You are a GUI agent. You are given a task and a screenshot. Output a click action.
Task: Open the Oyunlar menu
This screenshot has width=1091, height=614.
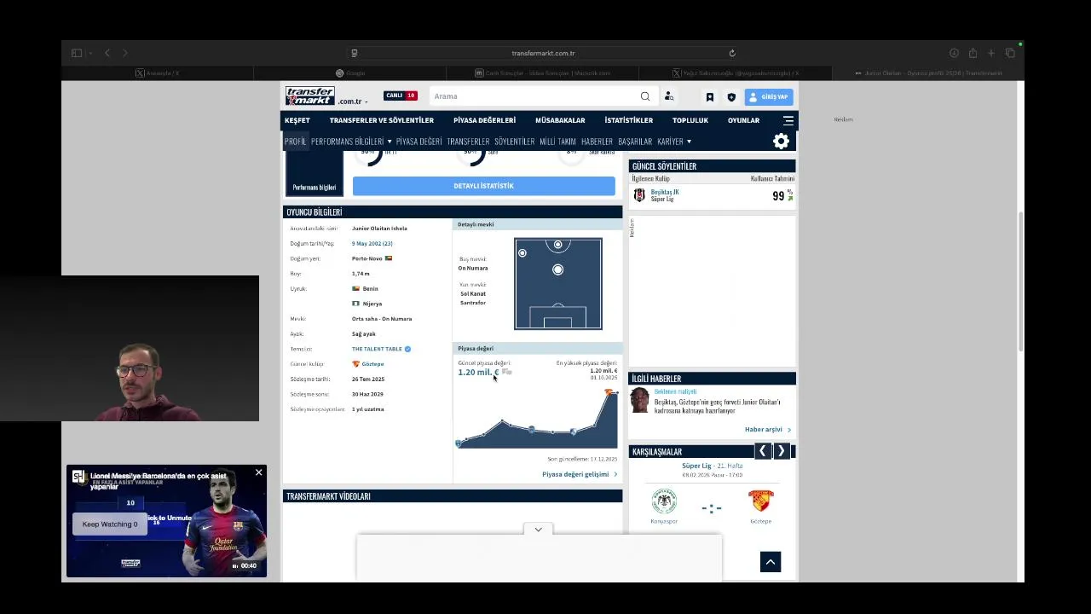tap(743, 120)
